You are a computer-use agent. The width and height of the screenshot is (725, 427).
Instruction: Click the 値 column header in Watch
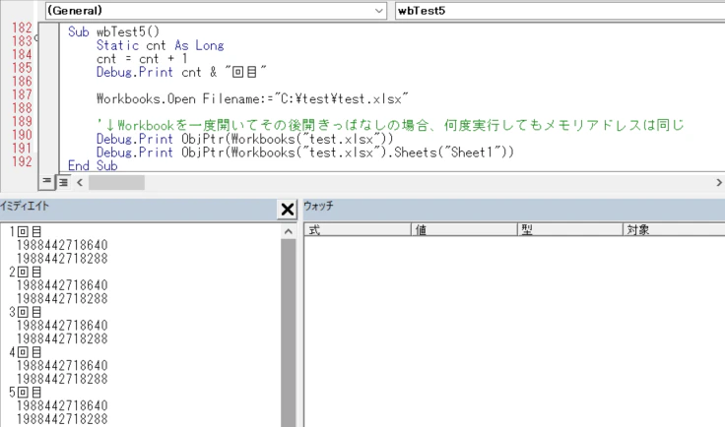464,229
